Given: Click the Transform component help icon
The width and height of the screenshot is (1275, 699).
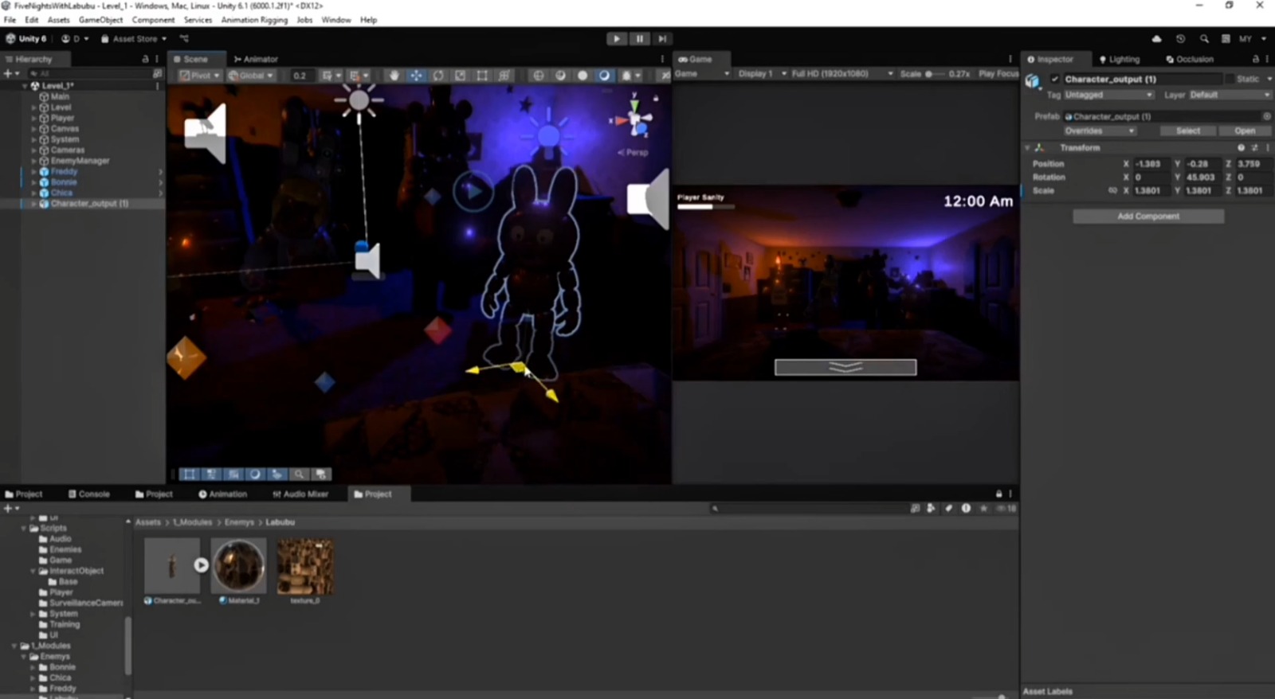Looking at the screenshot, I should 1241,147.
